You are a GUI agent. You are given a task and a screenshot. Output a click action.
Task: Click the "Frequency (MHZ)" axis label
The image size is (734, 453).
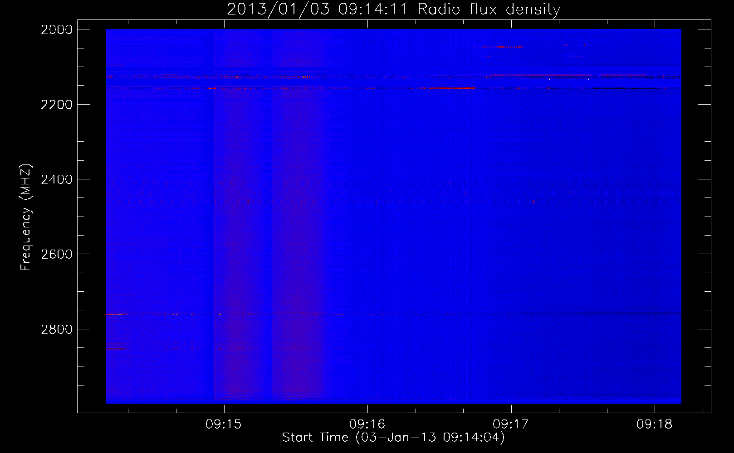[26, 217]
